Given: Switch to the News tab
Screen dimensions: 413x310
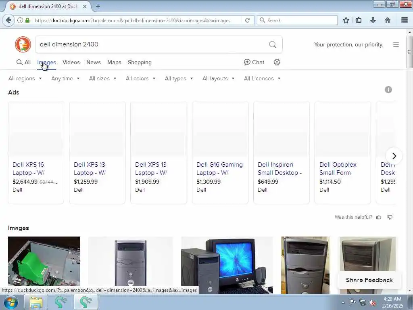Looking at the screenshot, I should pyautogui.click(x=94, y=62).
